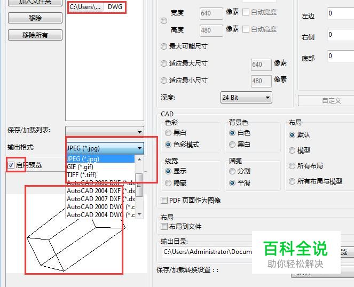Select the width/height size radio button

click(164, 21)
